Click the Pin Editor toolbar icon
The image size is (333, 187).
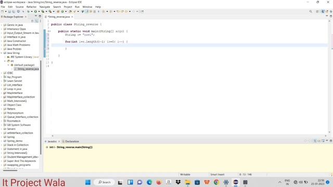coord(142,11)
